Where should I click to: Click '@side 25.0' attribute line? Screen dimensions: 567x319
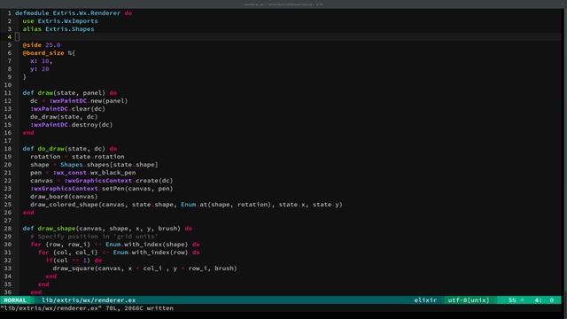(x=42, y=45)
